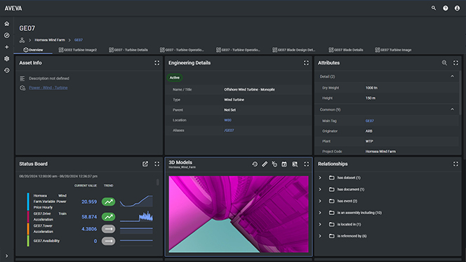The width and height of the screenshot is (466, 262).
Task: Open the GE07 Turbine Image tab
Action: [x=393, y=50]
